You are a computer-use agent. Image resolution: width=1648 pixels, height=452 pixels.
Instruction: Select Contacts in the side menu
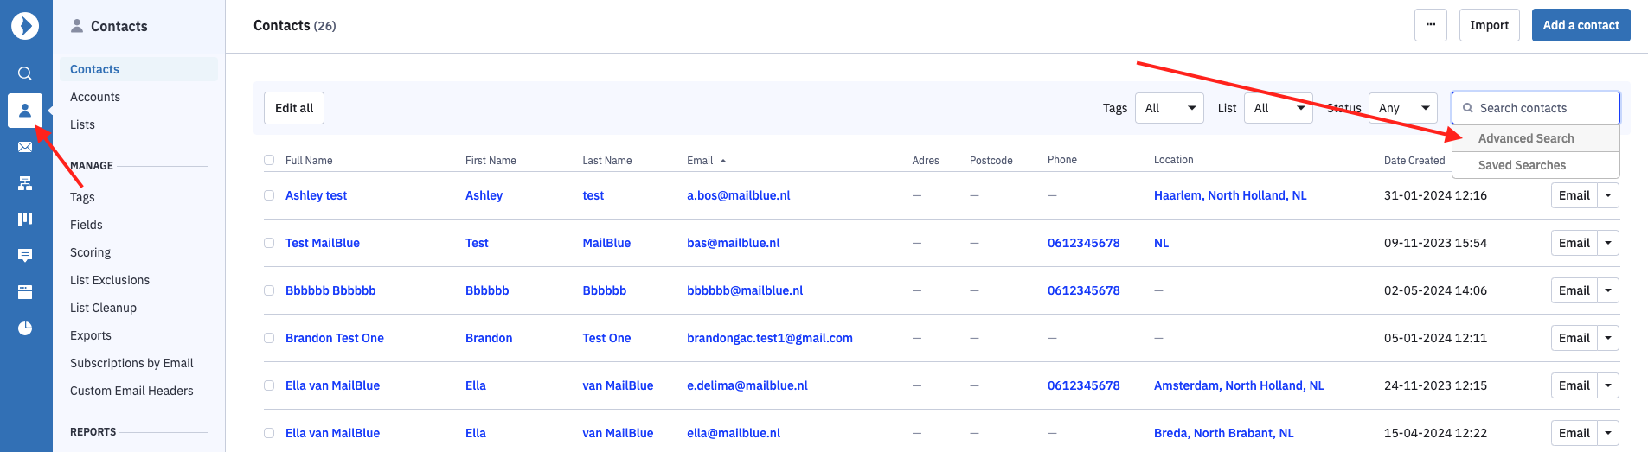pyautogui.click(x=138, y=69)
